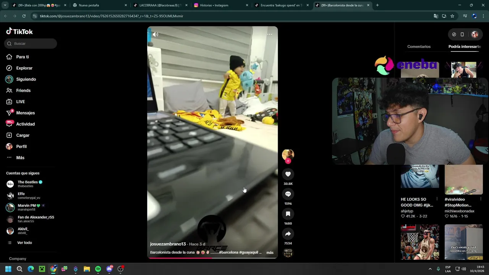
Task: Open the Friends section
Action: [18, 91]
